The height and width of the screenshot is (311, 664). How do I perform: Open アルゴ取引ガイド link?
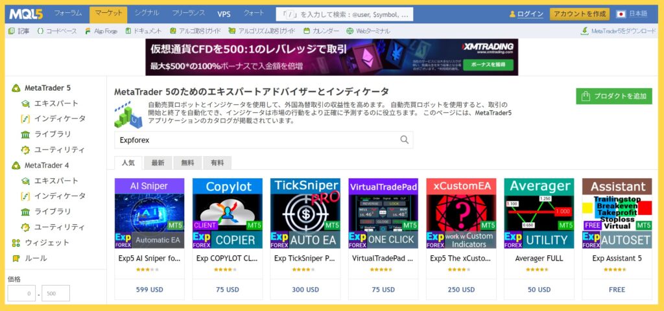(x=195, y=31)
